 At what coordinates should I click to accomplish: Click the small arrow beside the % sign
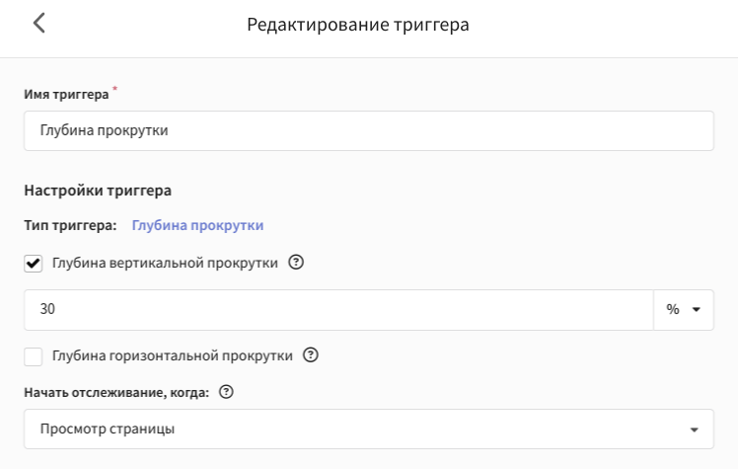[x=697, y=310]
